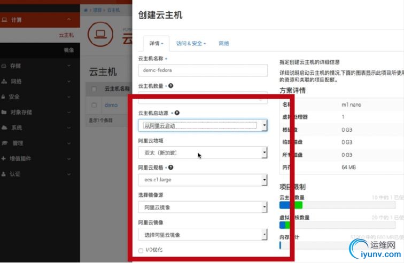
Task: Click the 显示1个条目 table footer text
Action: (100, 121)
